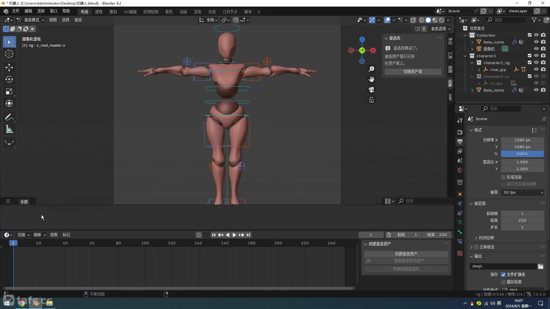Collapse the 帧范围 panel
Screen dimensions: 550x309
[471, 204]
